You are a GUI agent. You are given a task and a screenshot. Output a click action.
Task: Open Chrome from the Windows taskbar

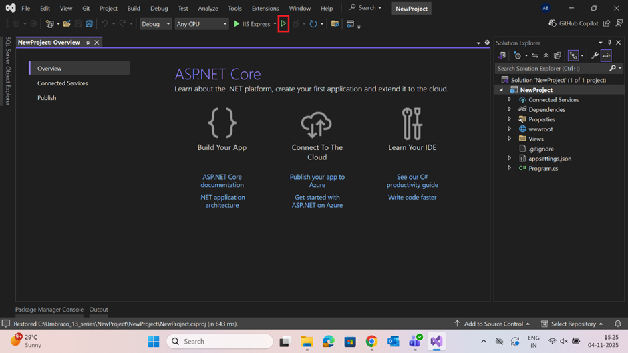[371, 342]
